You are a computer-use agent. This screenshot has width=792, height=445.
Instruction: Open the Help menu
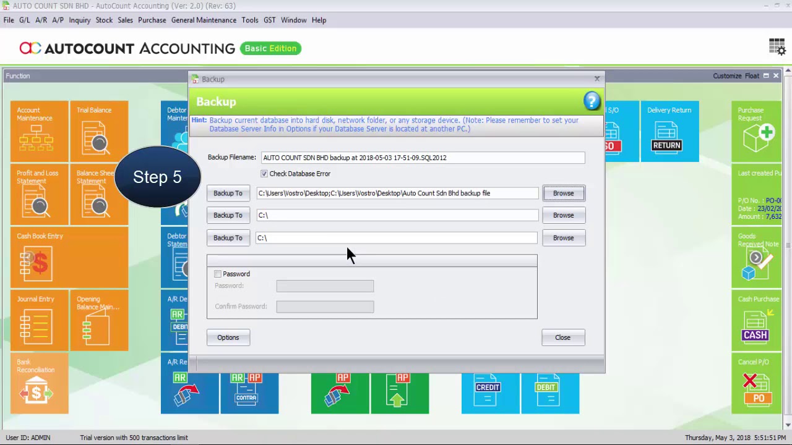tap(319, 20)
